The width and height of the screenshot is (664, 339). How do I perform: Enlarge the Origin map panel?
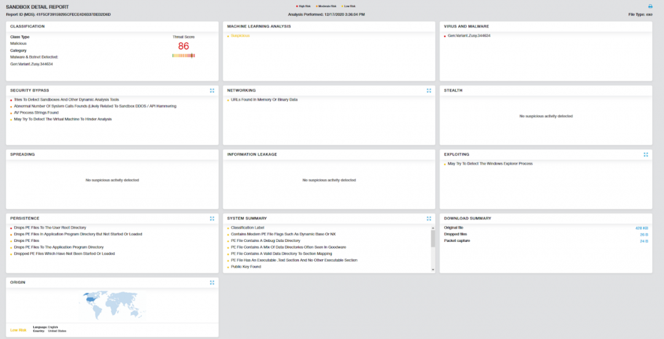(x=211, y=282)
